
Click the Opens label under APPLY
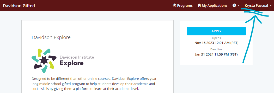point(216,38)
